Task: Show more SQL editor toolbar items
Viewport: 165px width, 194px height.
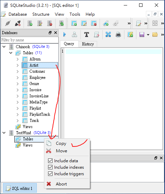Action: (162, 34)
